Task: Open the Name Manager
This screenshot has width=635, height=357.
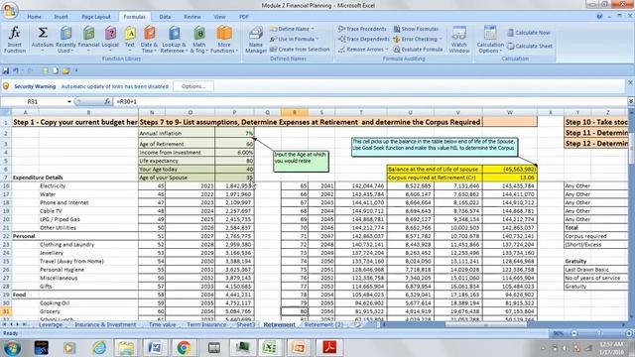Action: (x=256, y=39)
